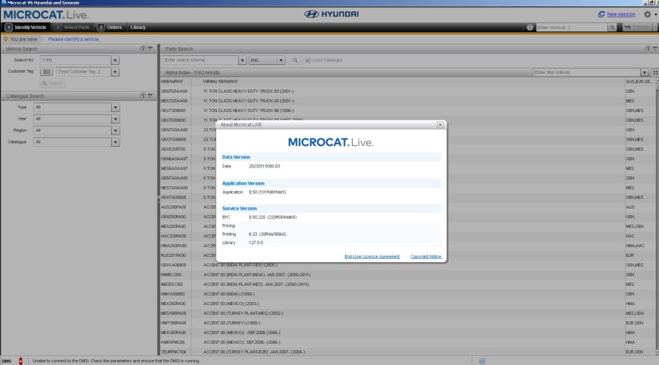Click Catalogue Search panel info icon

pos(143,96)
